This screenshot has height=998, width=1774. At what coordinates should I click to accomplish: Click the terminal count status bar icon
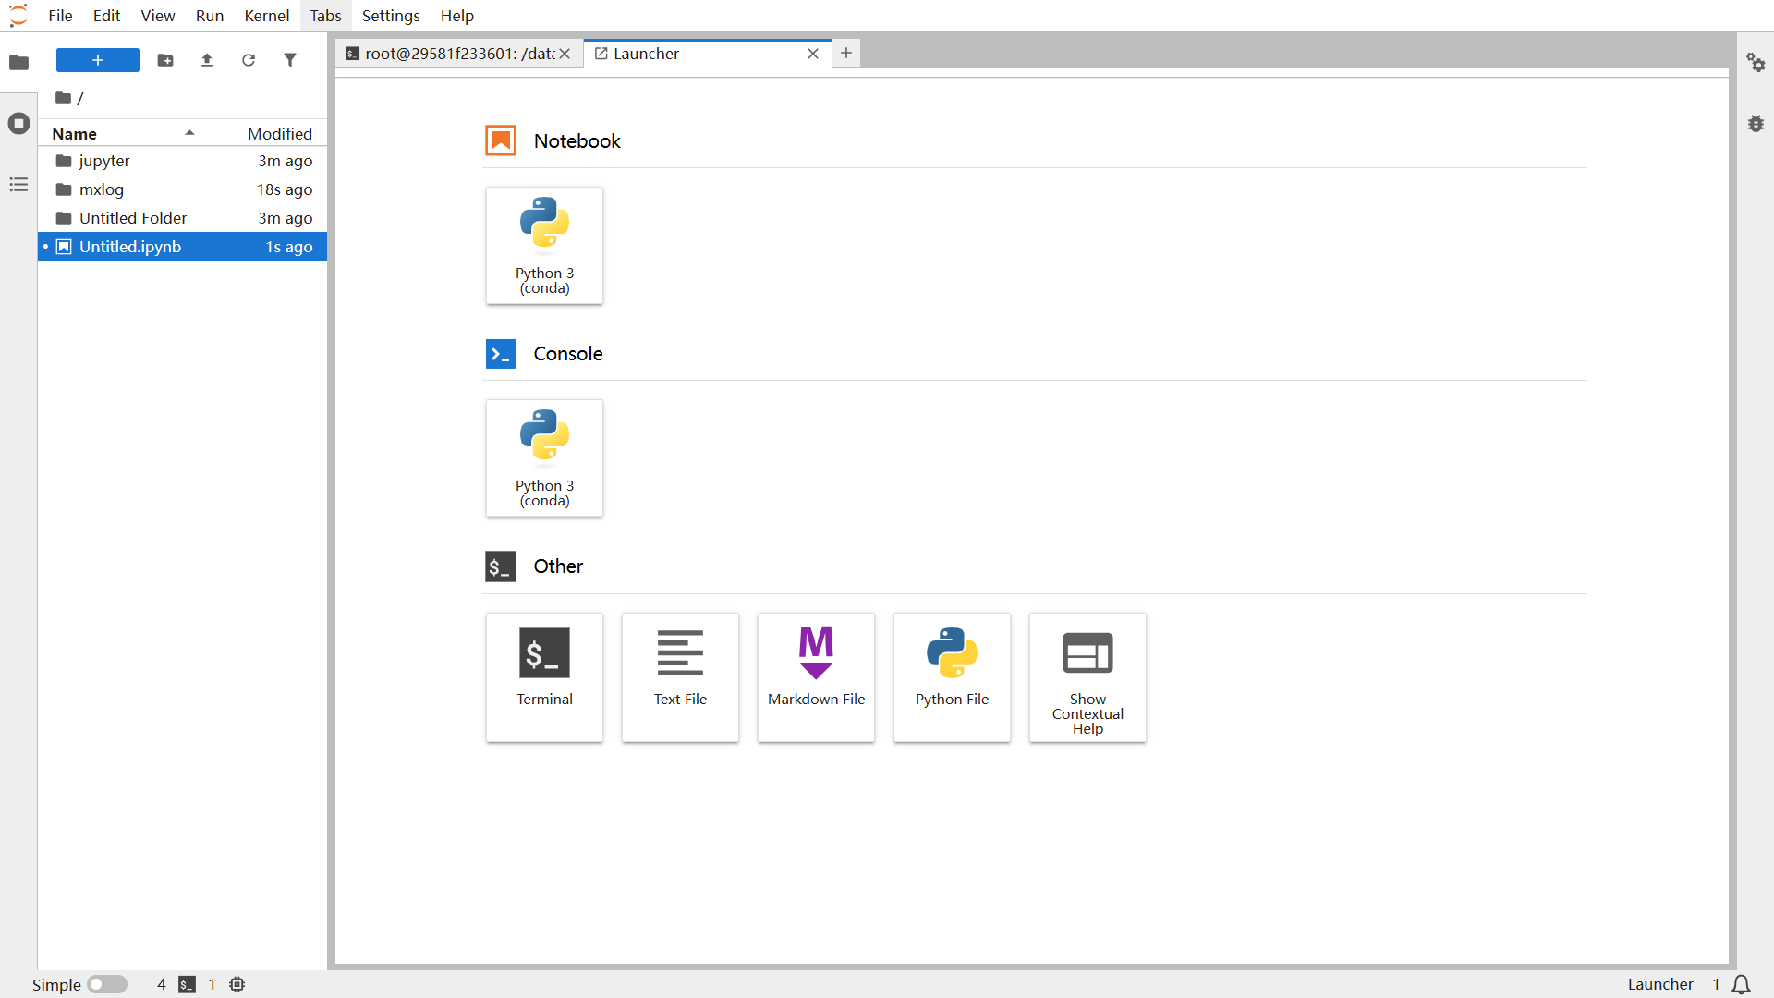pyautogui.click(x=187, y=984)
